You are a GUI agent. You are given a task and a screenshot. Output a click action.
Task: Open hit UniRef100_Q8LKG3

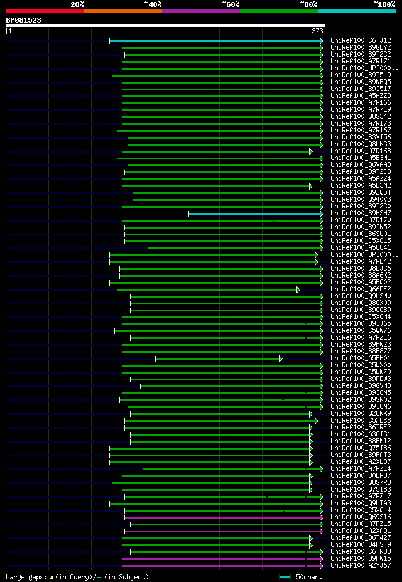tap(361, 144)
